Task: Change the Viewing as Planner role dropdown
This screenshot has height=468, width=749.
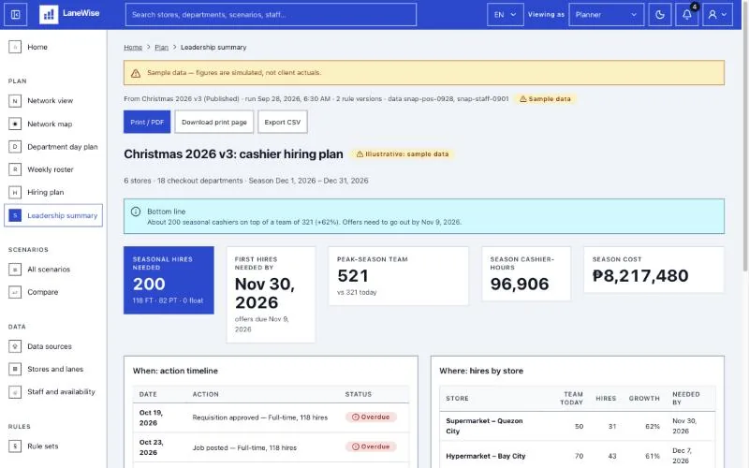Action: click(x=606, y=15)
